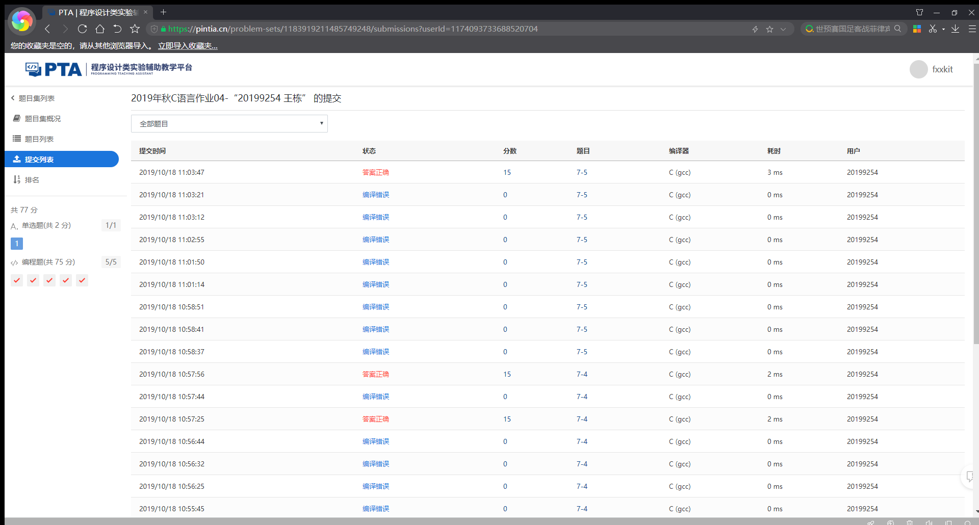Image resolution: width=979 pixels, height=525 pixels.
Task: Click the address bar URL
Action: [353, 29]
